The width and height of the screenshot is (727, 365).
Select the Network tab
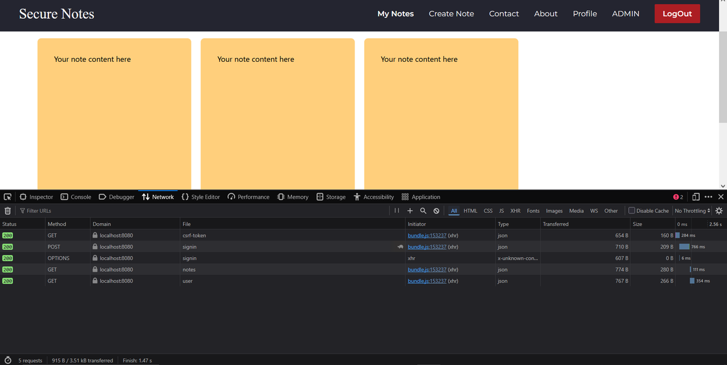[x=158, y=197]
